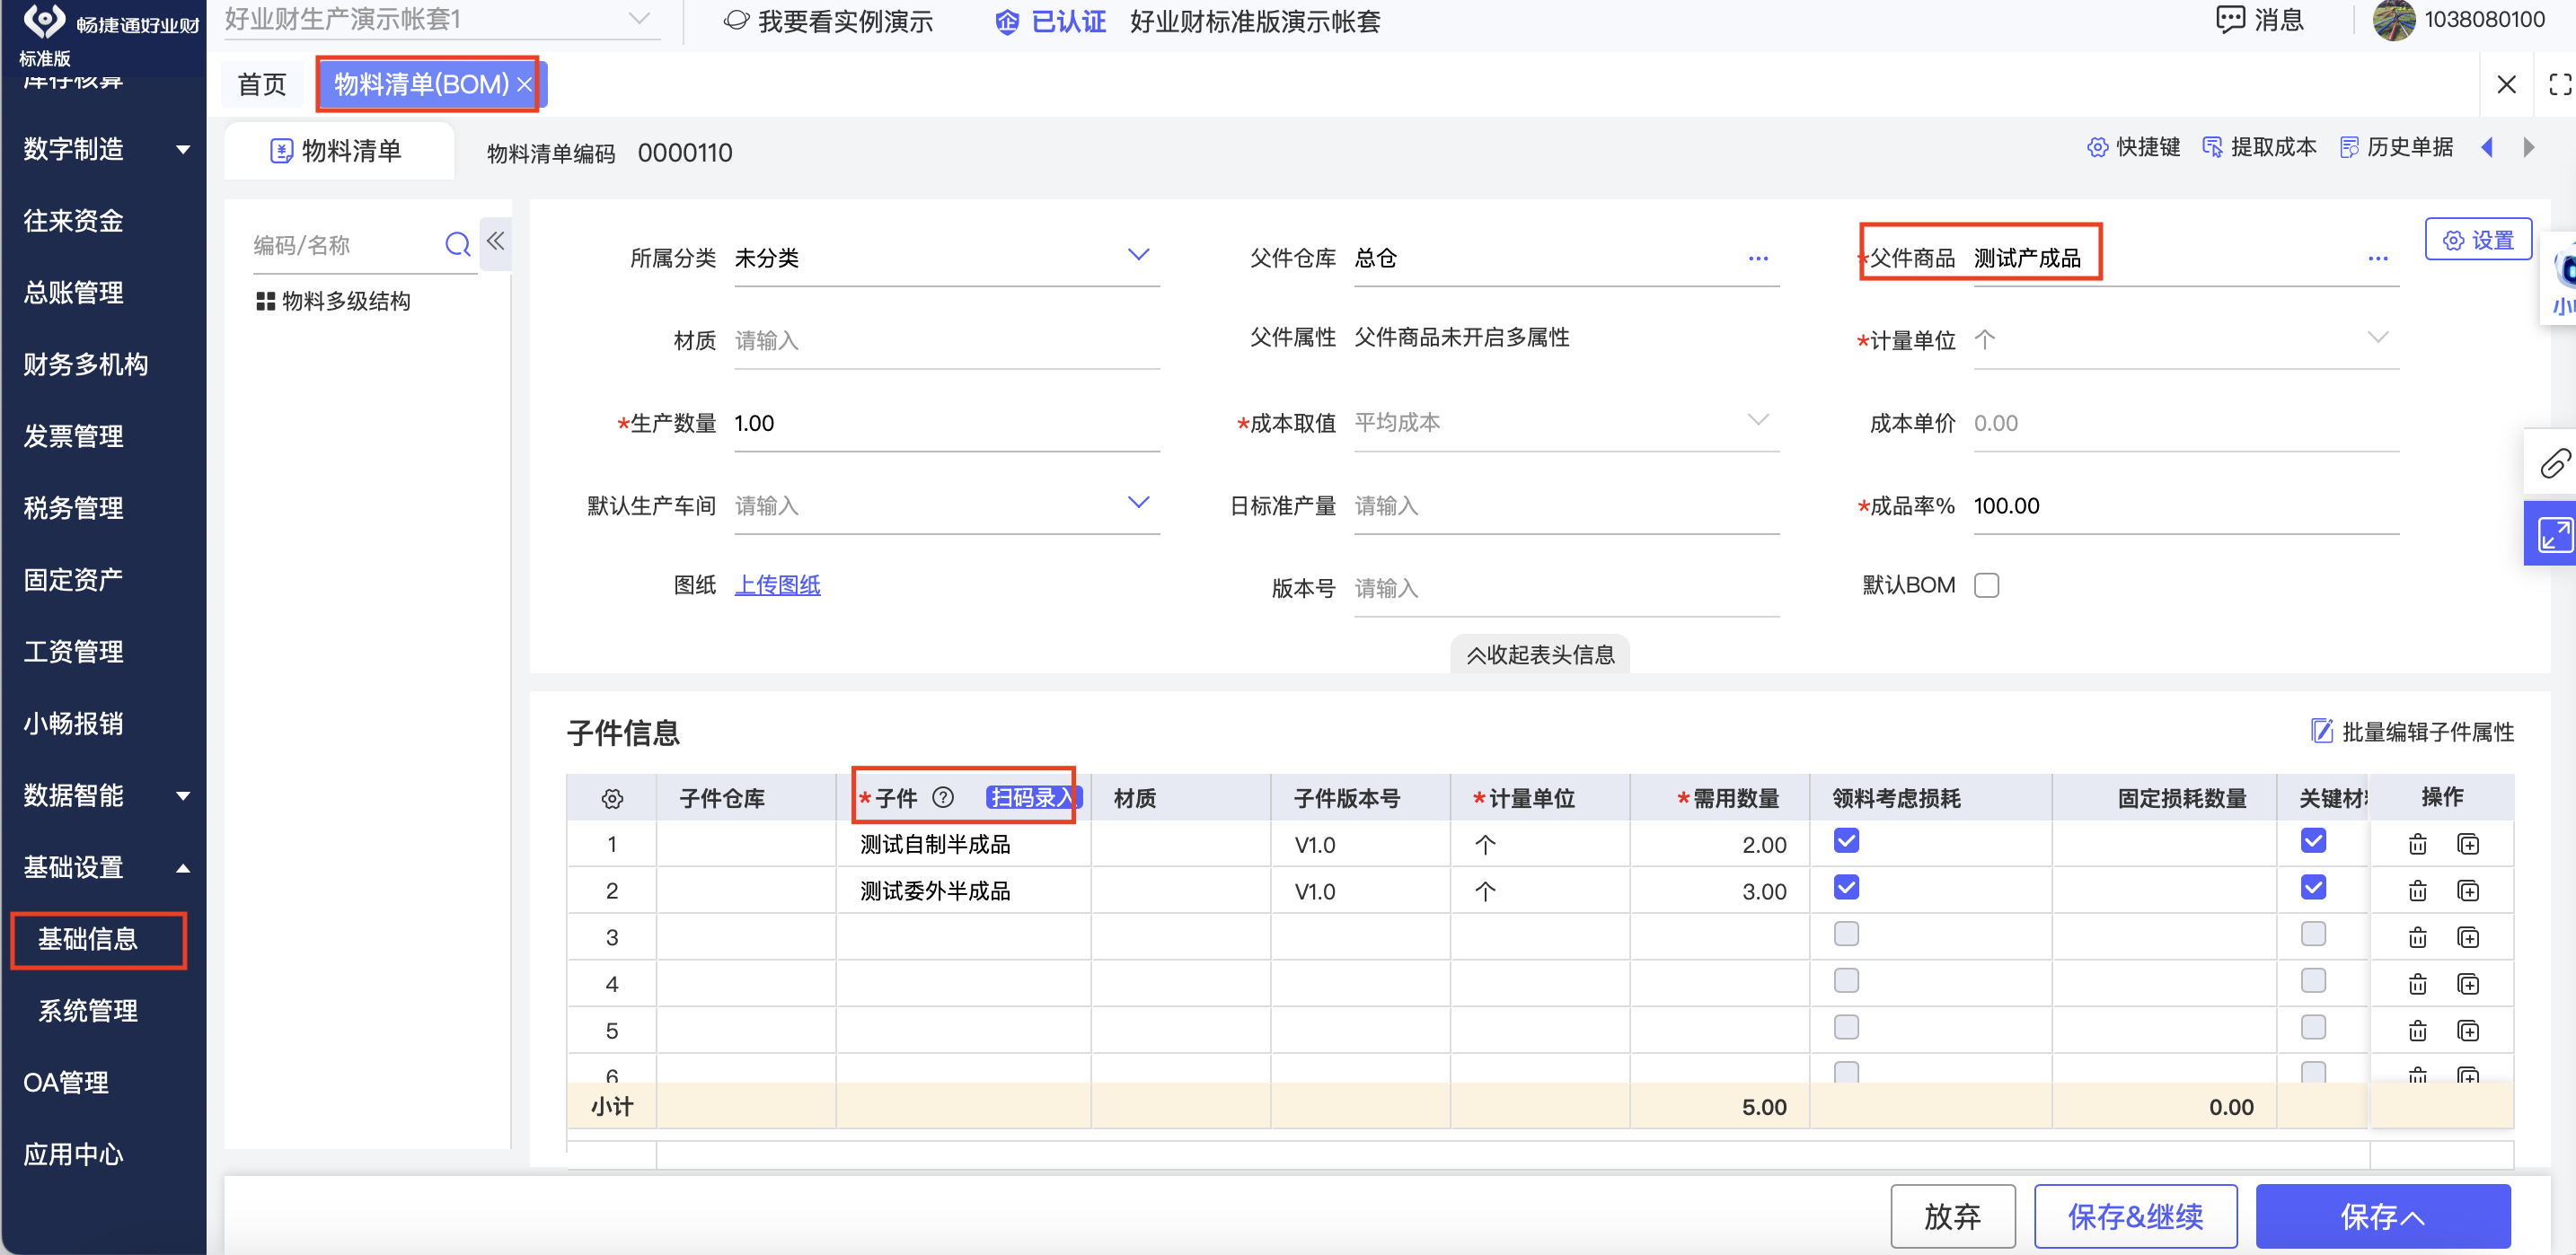Open the attachment paperclip icon
The width and height of the screenshot is (2576, 1255).
pyautogui.click(x=2555, y=462)
